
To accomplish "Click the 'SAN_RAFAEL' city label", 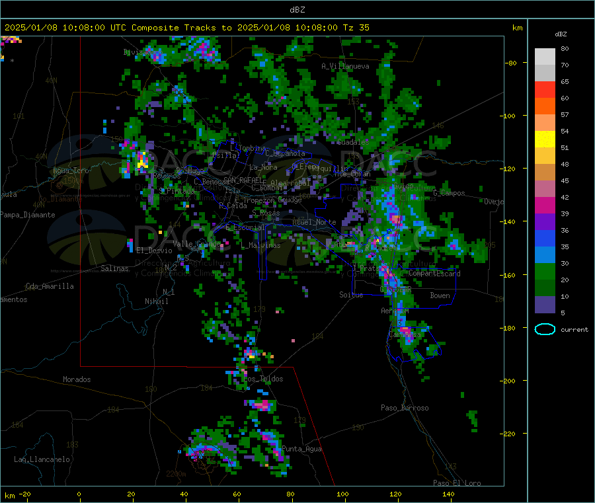I will 243,180.
